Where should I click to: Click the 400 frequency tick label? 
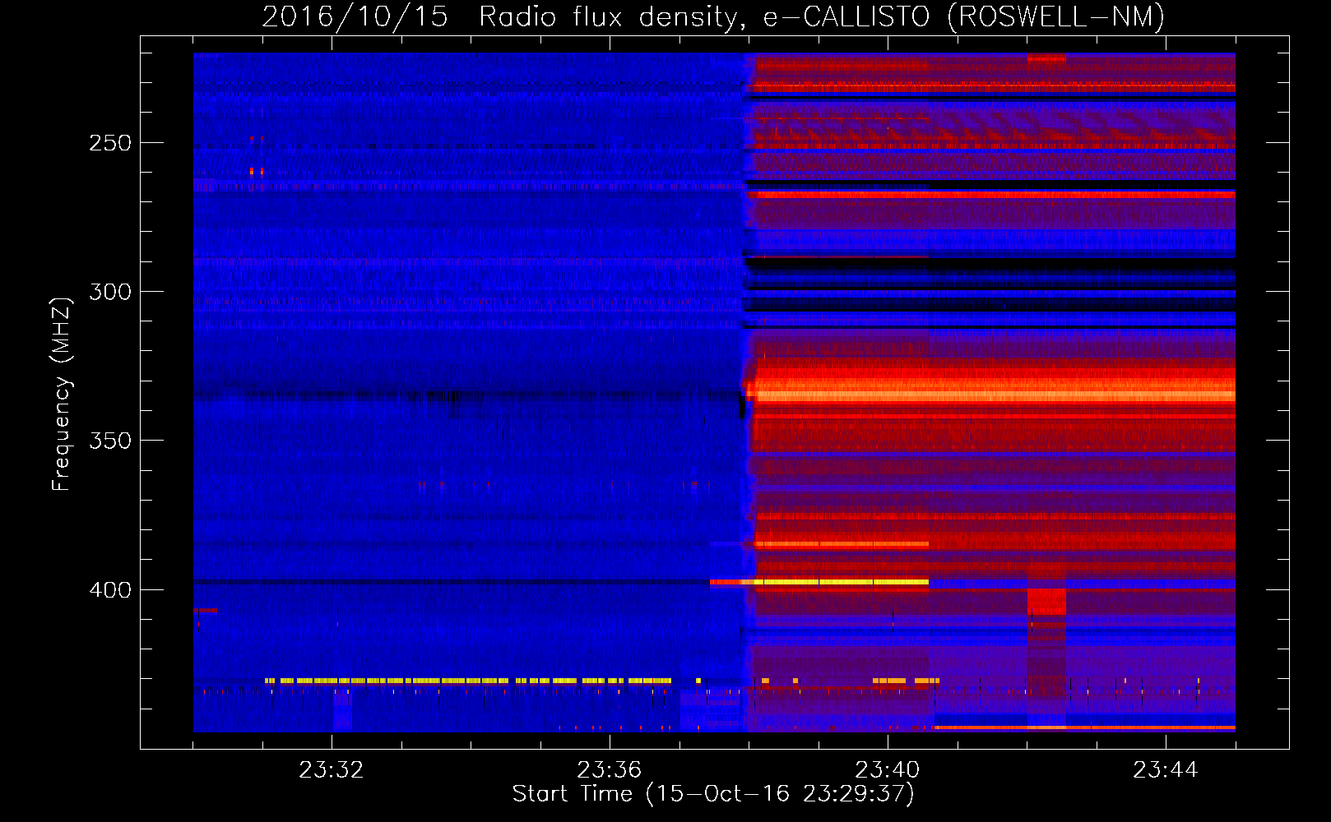click(110, 590)
